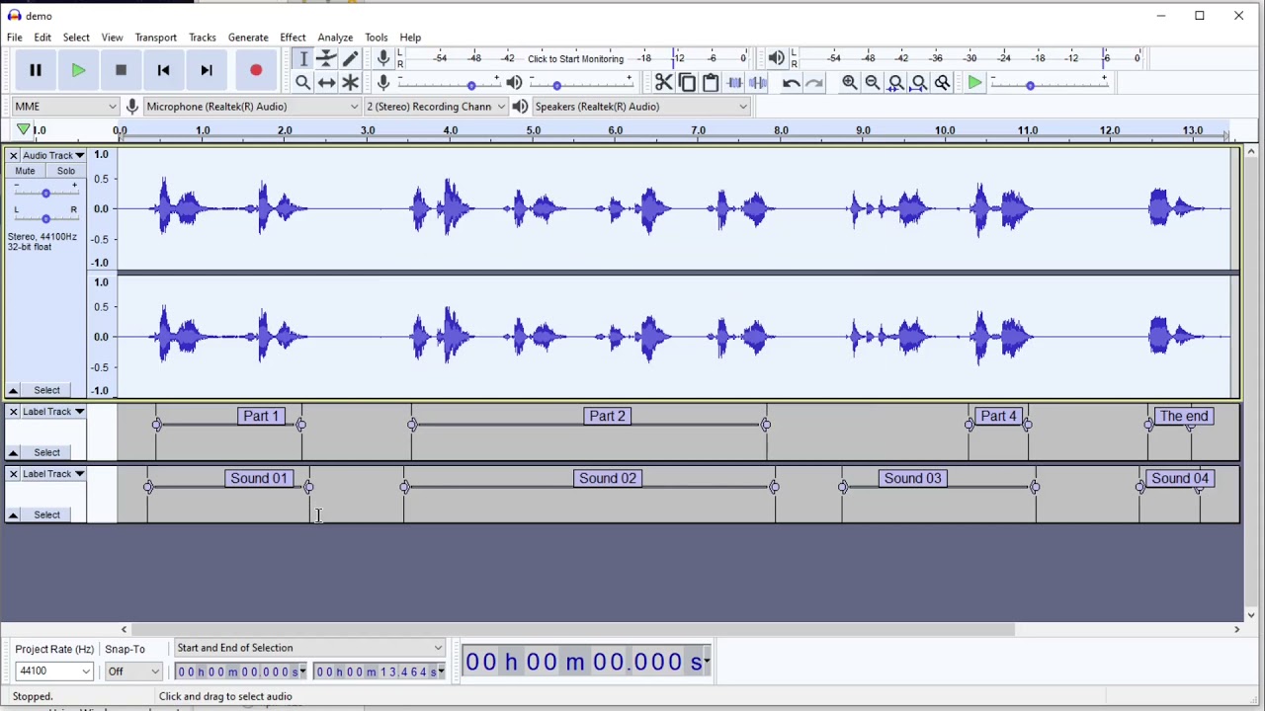Click the Paste clipboard icon
The height and width of the screenshot is (711, 1265).
coord(711,83)
